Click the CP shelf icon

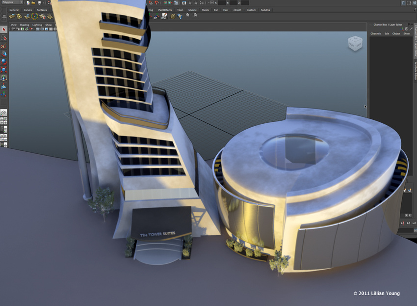[x=156, y=16]
